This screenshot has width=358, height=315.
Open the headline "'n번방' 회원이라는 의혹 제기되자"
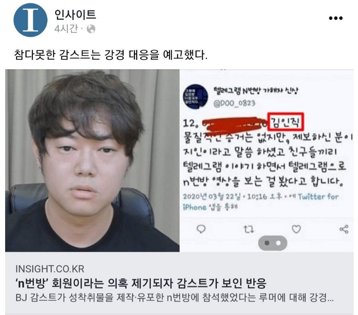94,283
